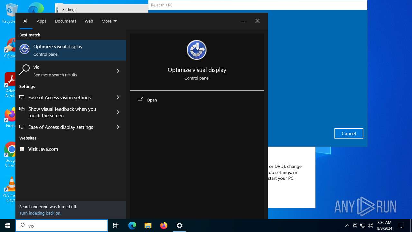412x232 pixels.
Task: Open File Explorer from the taskbar
Action: [x=148, y=226]
